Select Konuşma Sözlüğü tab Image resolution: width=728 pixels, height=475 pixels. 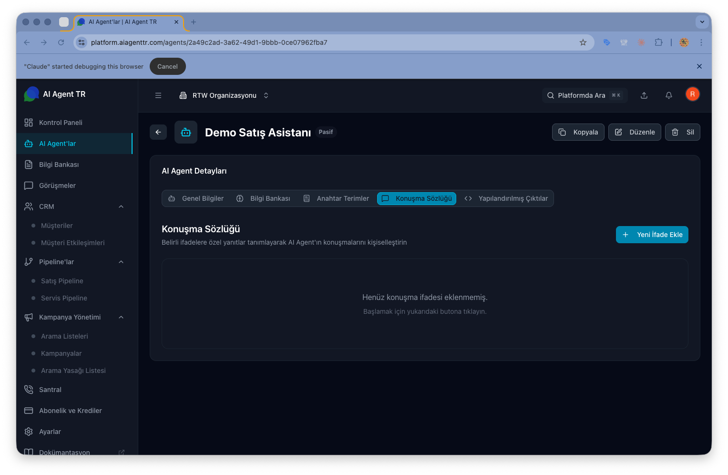(x=417, y=198)
